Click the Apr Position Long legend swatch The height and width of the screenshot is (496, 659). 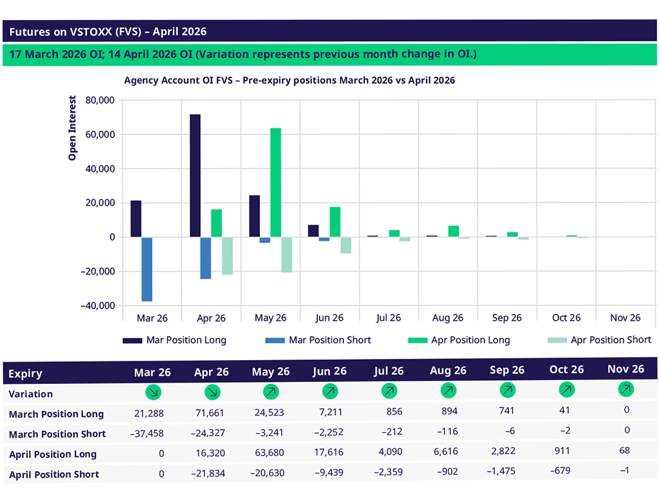click(x=418, y=340)
